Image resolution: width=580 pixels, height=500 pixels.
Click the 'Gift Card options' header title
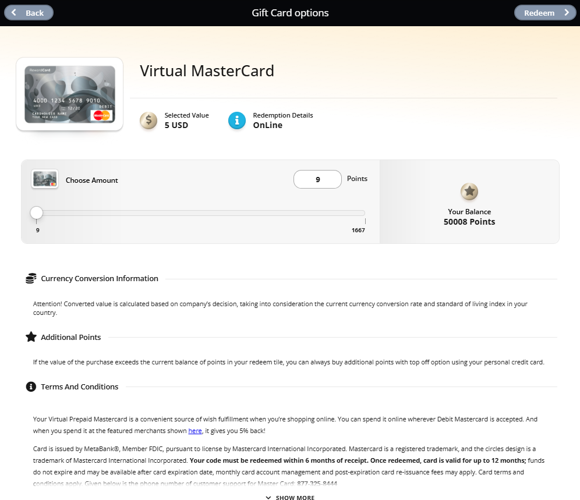tap(290, 13)
